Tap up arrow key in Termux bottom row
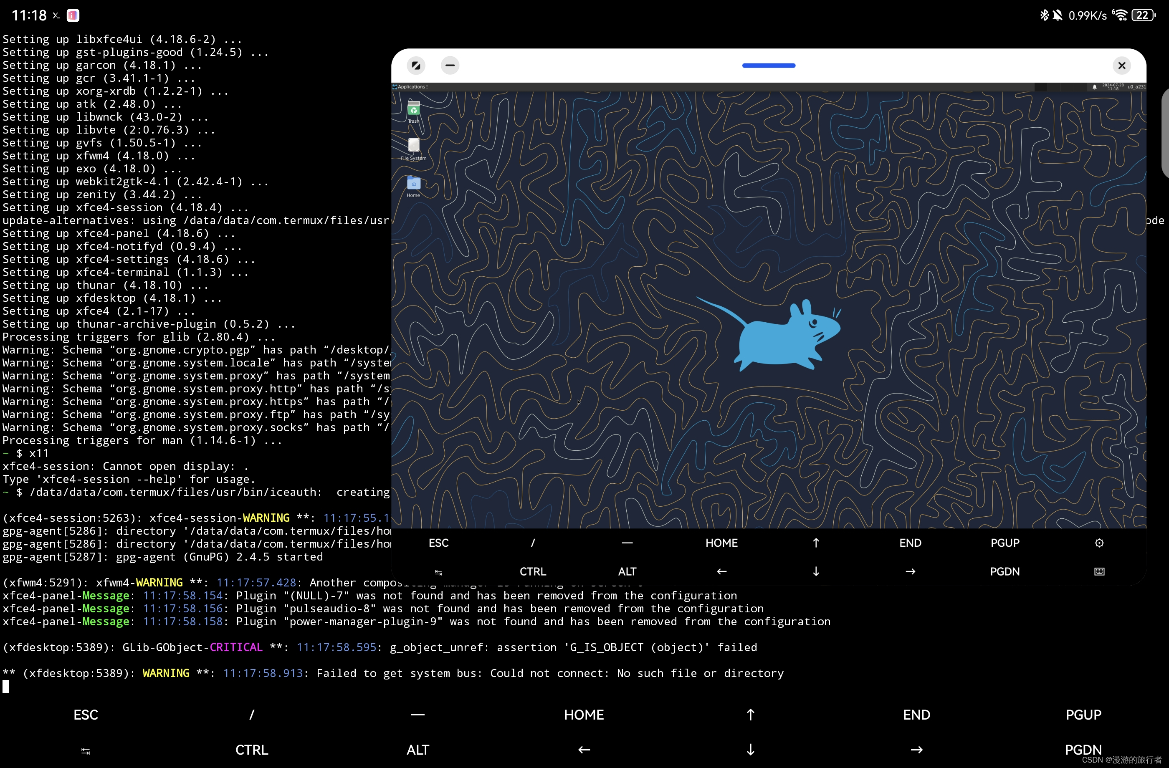This screenshot has width=1169, height=768. click(x=751, y=715)
